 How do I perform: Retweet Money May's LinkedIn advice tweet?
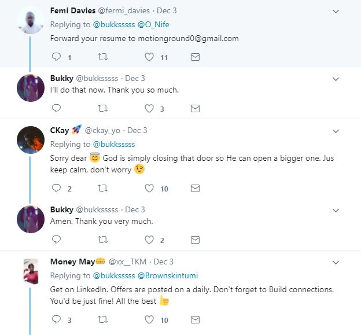[102, 319]
